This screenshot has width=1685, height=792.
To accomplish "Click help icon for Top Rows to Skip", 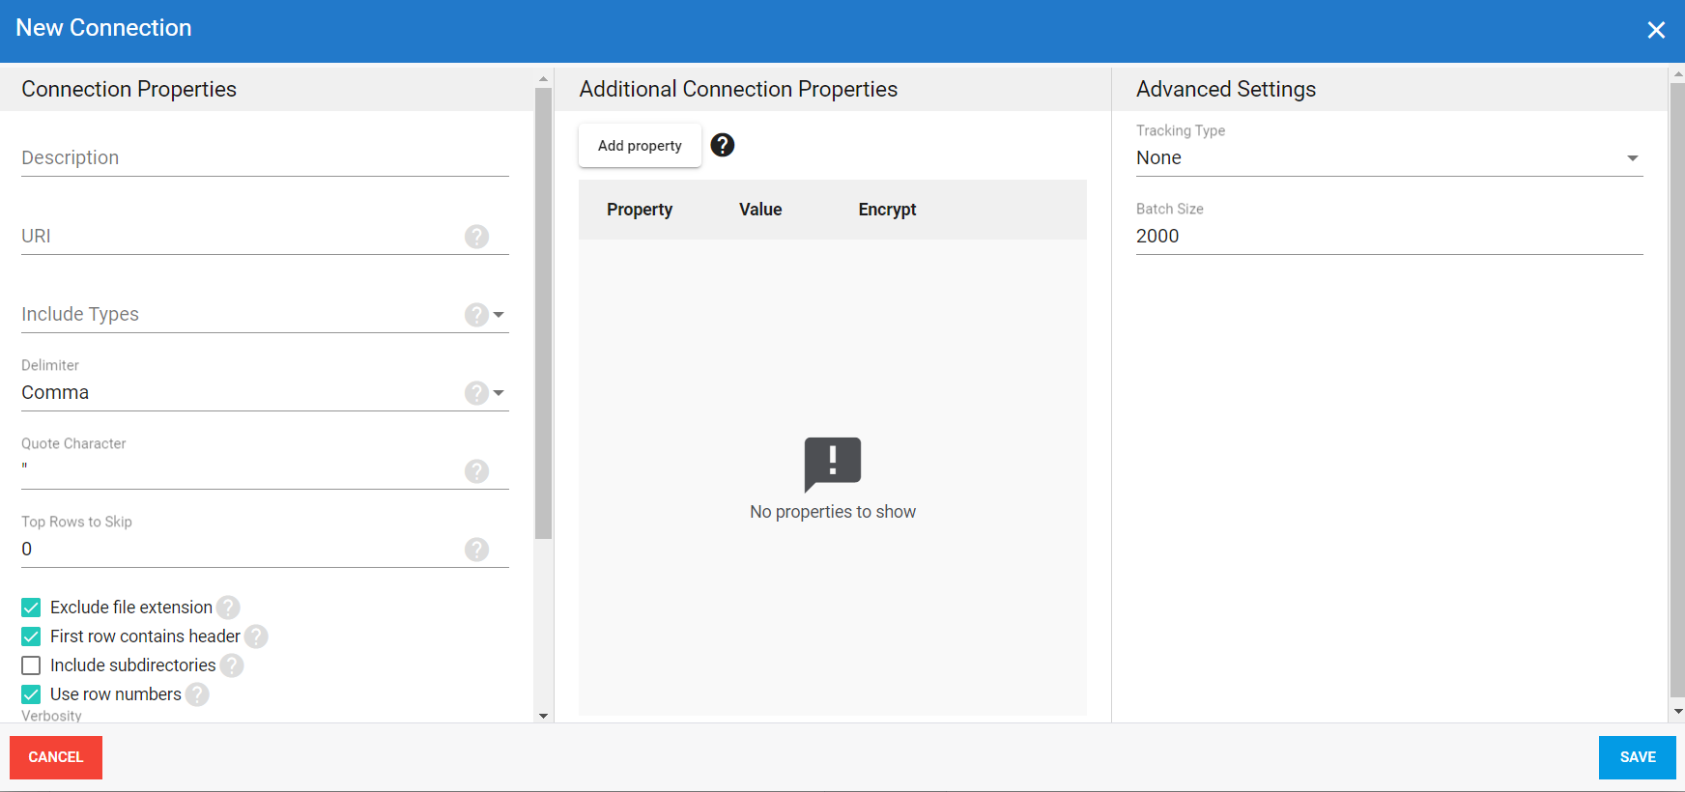I will (x=476, y=550).
